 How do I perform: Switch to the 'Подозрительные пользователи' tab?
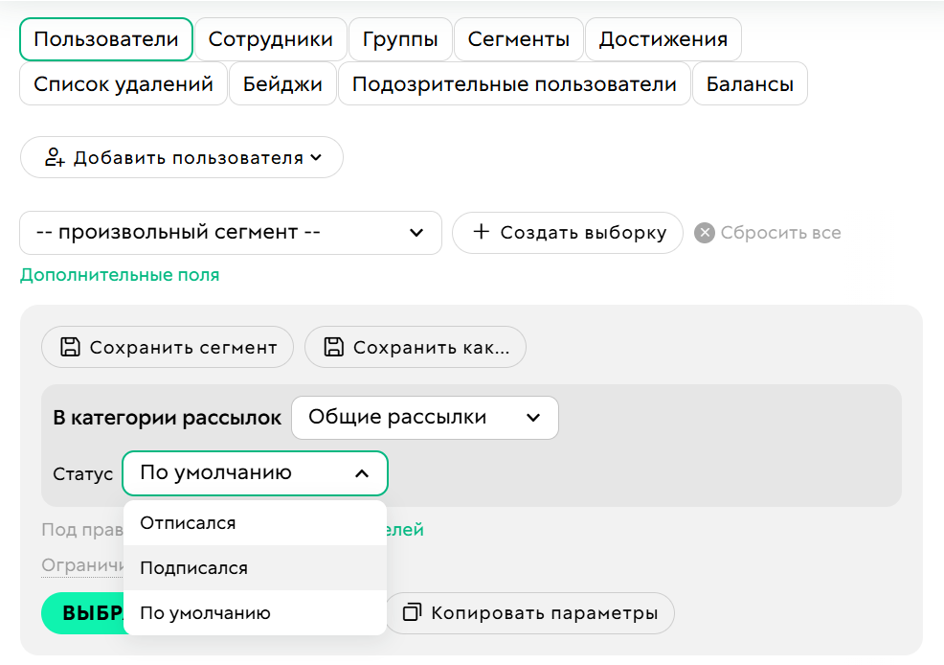coord(513,83)
